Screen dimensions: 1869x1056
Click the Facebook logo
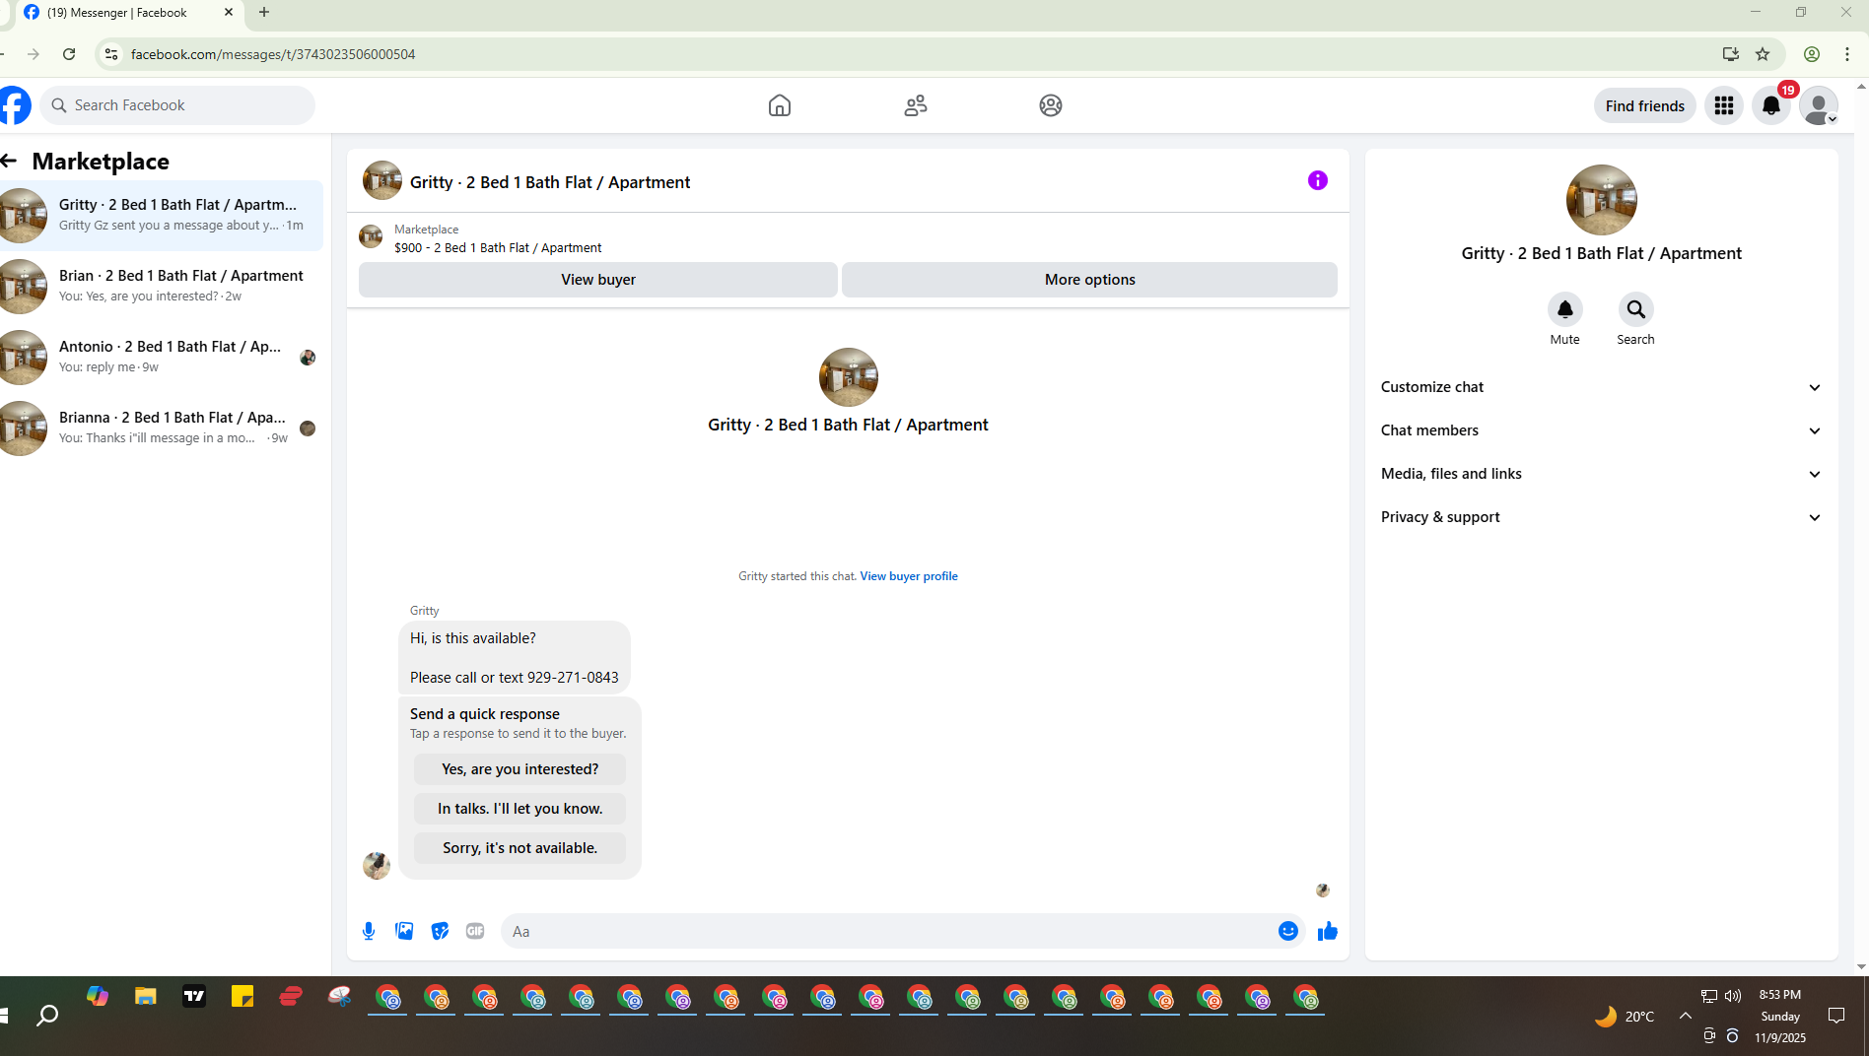pyautogui.click(x=14, y=105)
